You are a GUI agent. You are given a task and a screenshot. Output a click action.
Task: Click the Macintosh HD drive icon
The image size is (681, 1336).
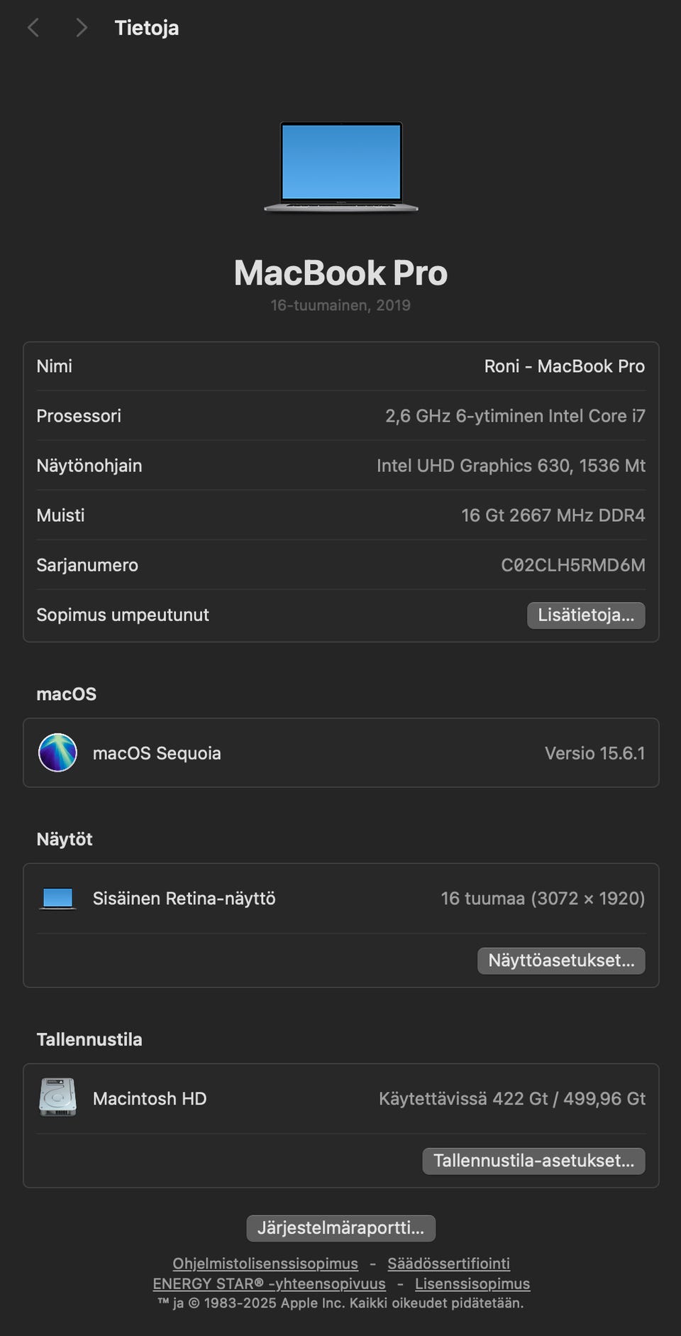[57, 1098]
